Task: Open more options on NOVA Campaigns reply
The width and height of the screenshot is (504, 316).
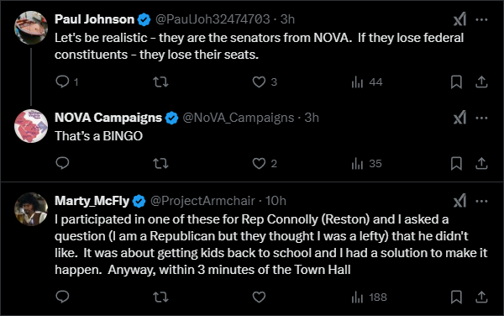Action: click(x=481, y=118)
